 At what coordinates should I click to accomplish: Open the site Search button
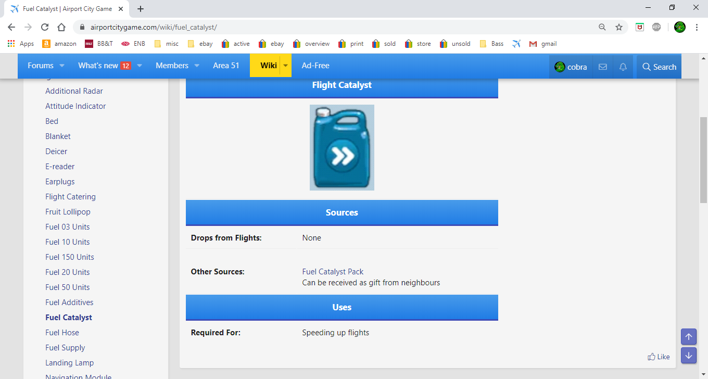coord(659,67)
